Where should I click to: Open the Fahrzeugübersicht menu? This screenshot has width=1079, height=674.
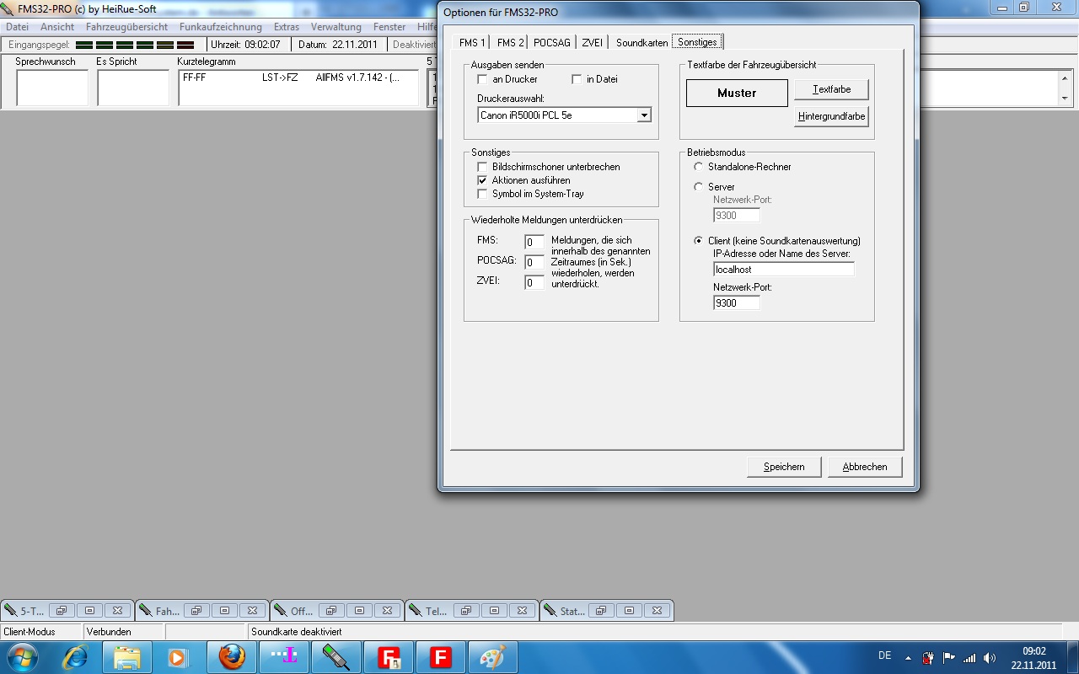click(126, 27)
